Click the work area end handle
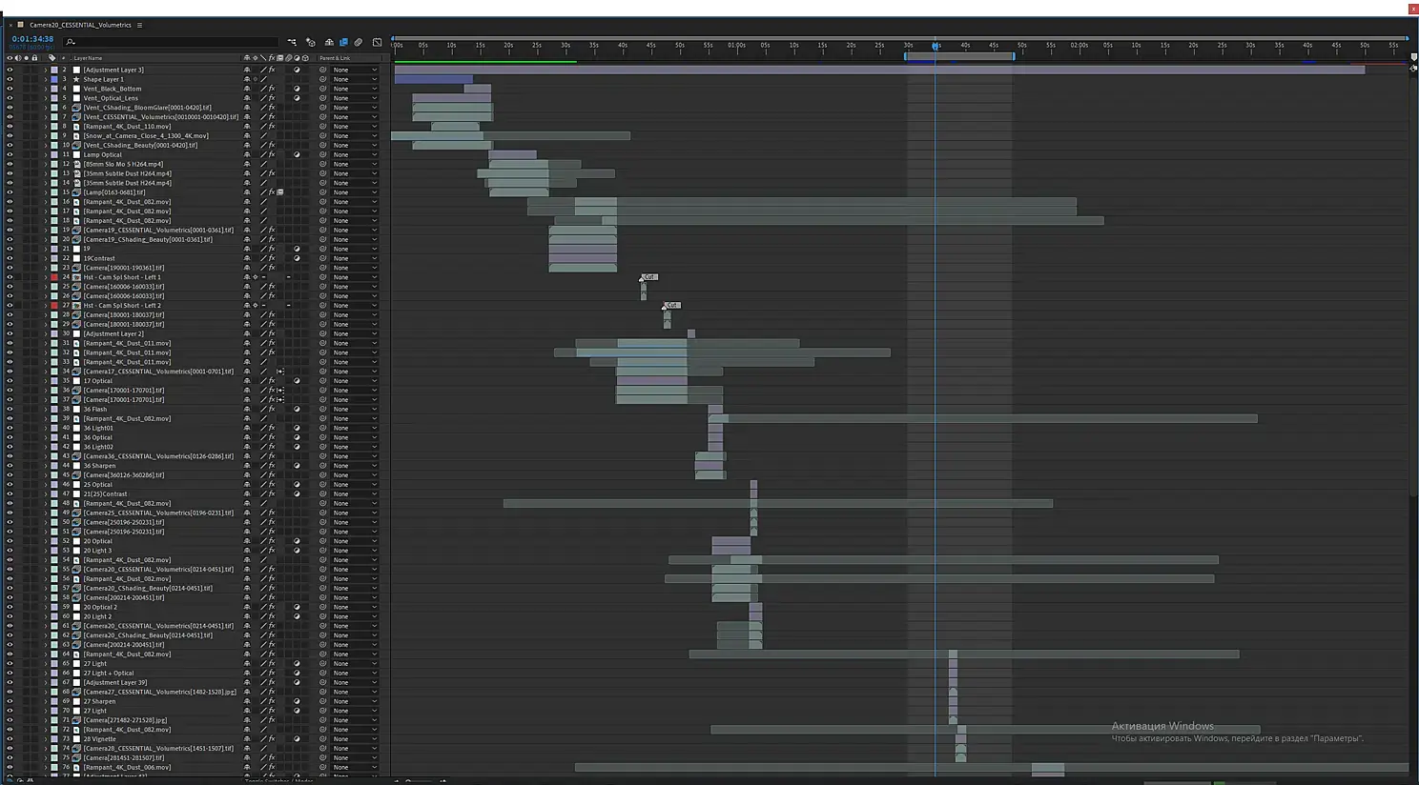1419x785 pixels. coord(1014,56)
